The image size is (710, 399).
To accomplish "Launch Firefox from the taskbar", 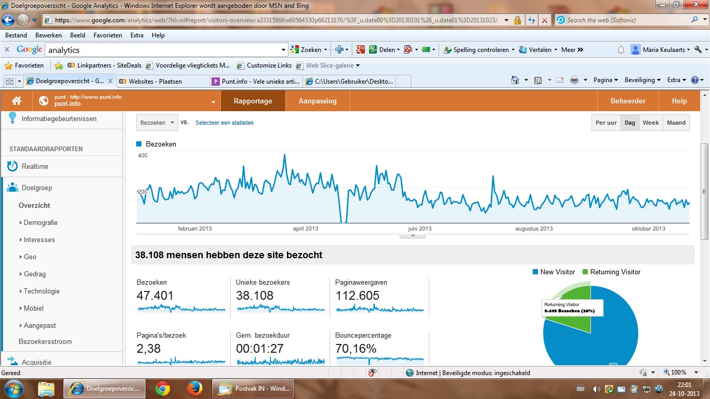I will pos(195,388).
